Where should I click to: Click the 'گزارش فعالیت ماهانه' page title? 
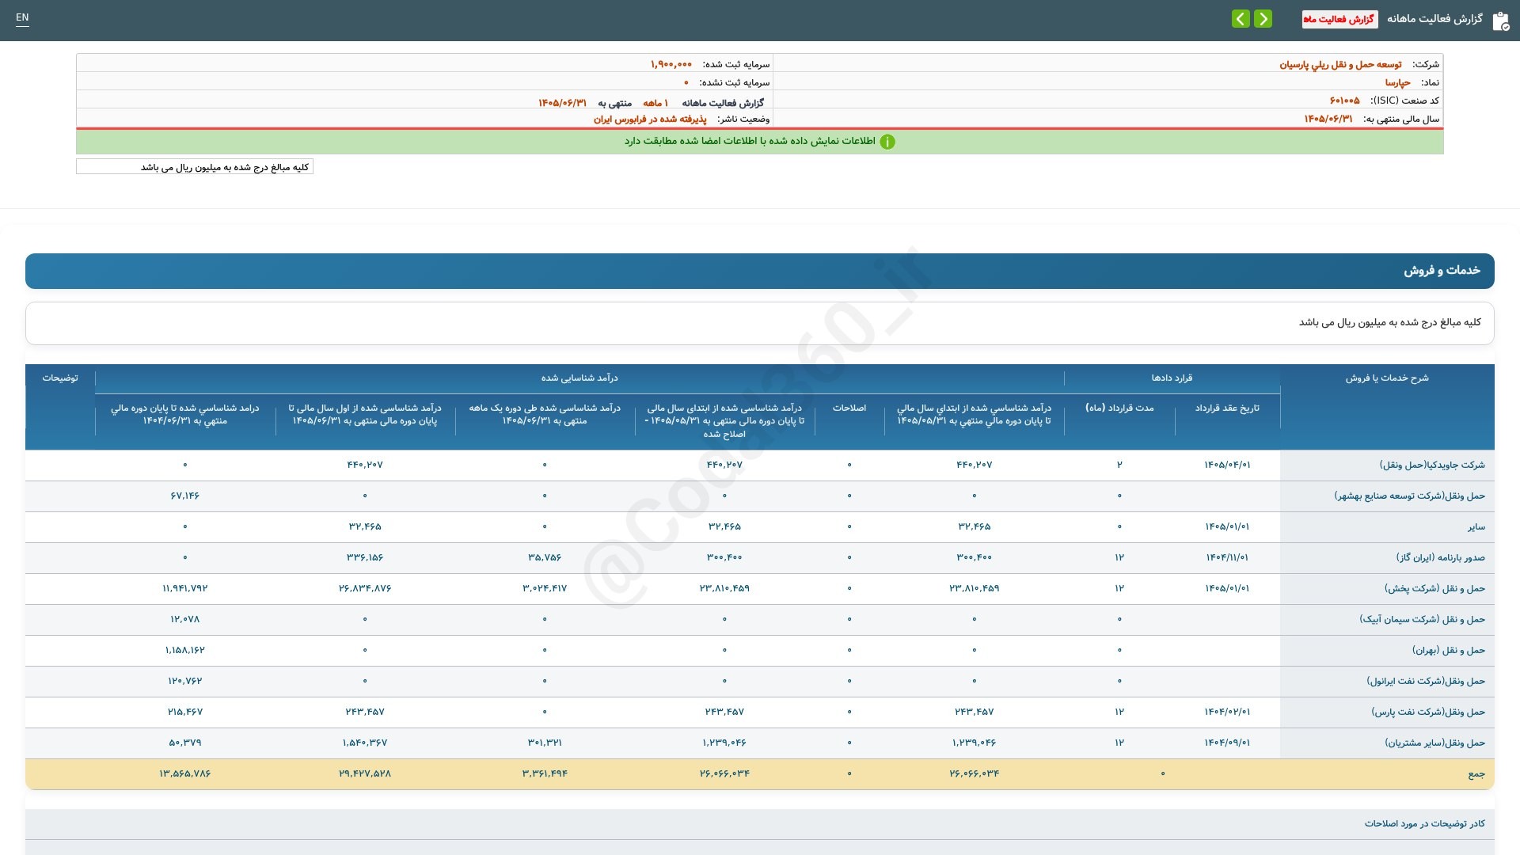click(1434, 19)
